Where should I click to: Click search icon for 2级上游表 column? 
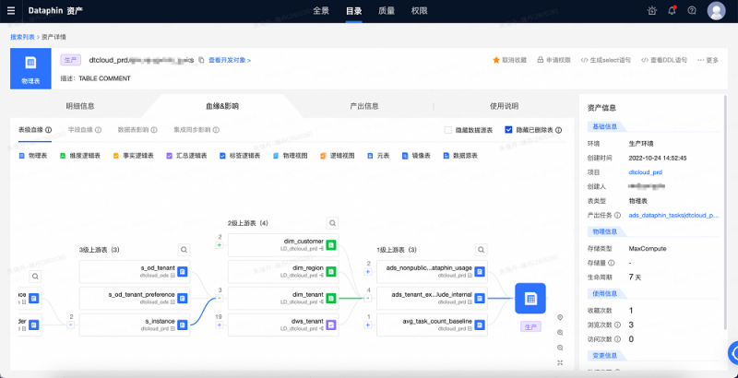point(333,223)
